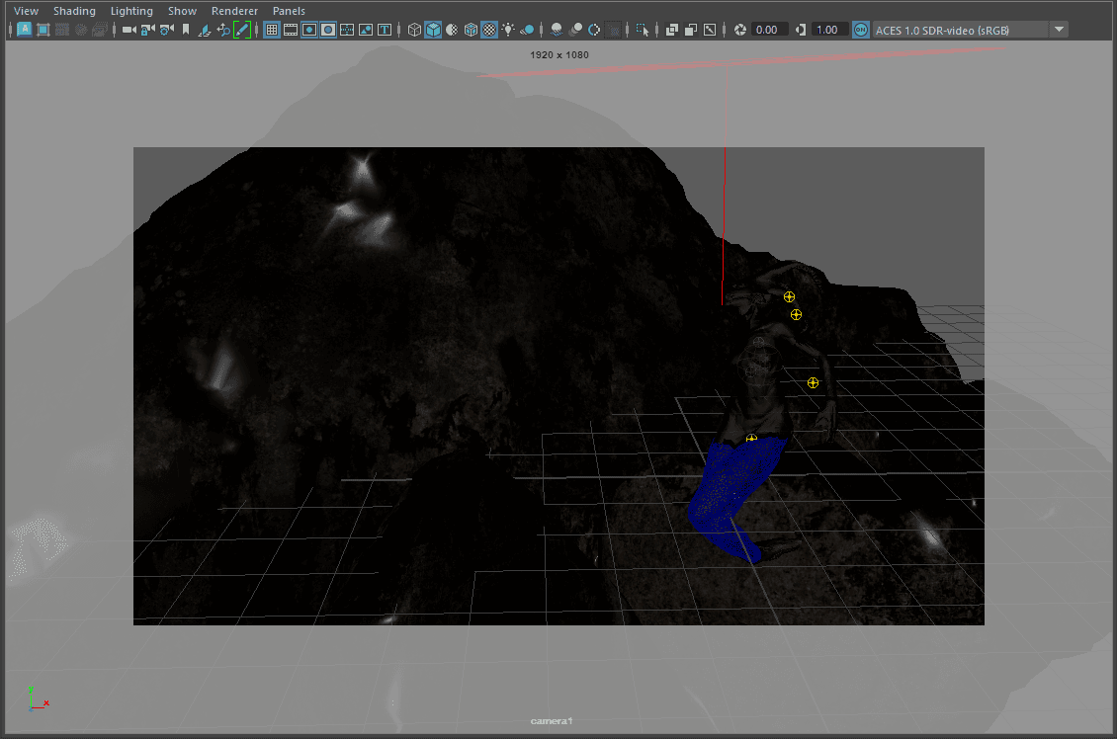Select the Grease Pencil tool icon
1117x739 pixels.
pos(242,30)
